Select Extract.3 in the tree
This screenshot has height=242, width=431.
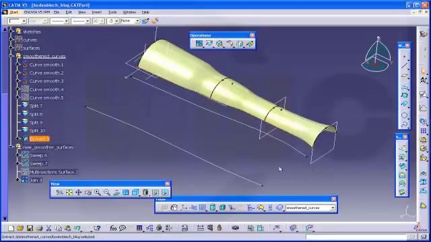click(39, 139)
